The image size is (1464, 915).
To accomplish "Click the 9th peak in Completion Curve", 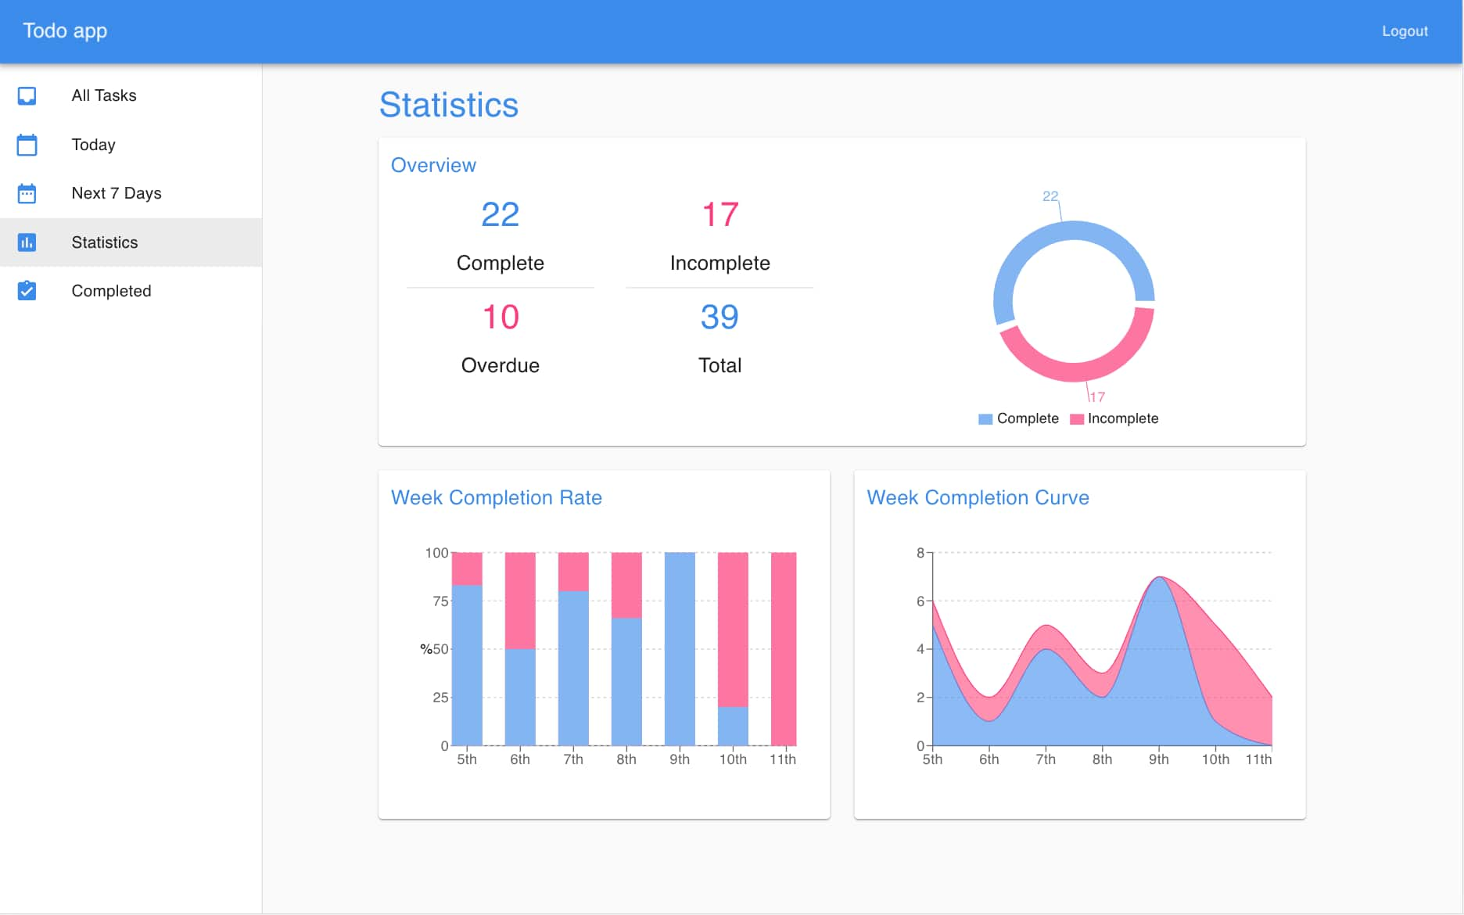I will pyautogui.click(x=1159, y=578).
